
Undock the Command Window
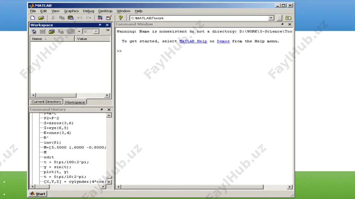[x=282, y=24]
